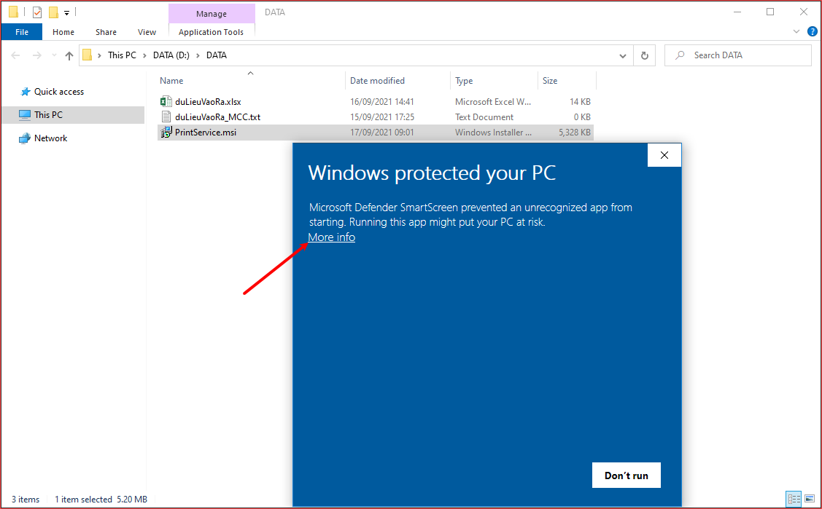Switch to Details view icon in status bar
The width and height of the screenshot is (822, 509).
[794, 499]
